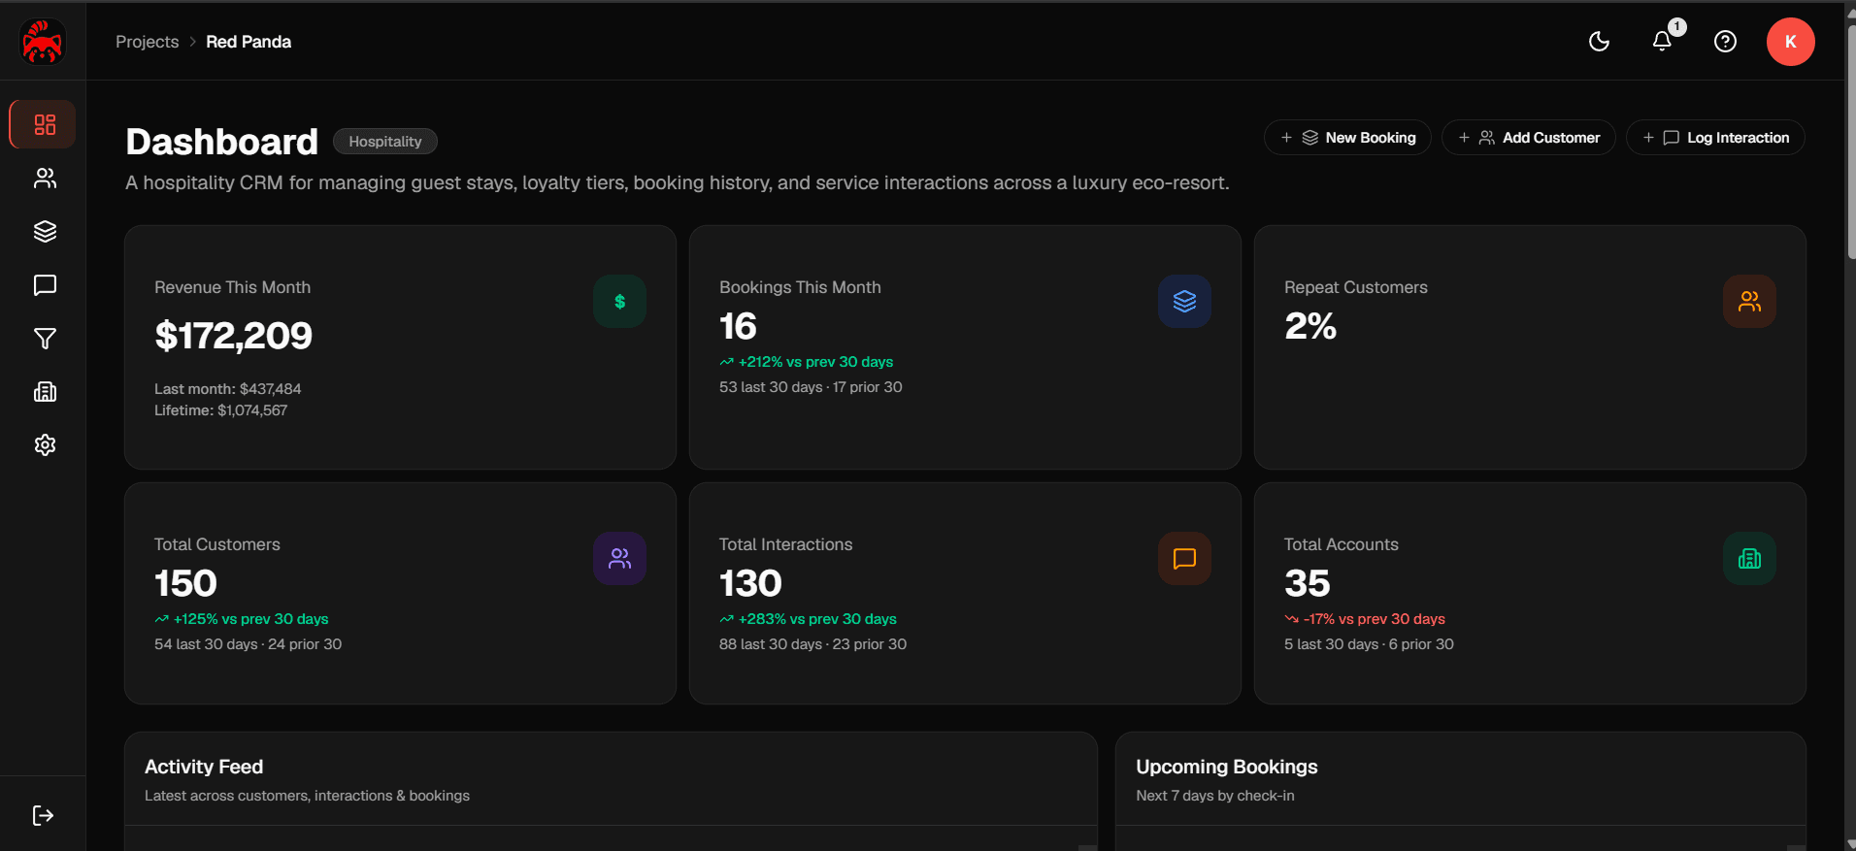Click the Hospitality tag badge
This screenshot has height=851, width=1856.
[x=385, y=142]
